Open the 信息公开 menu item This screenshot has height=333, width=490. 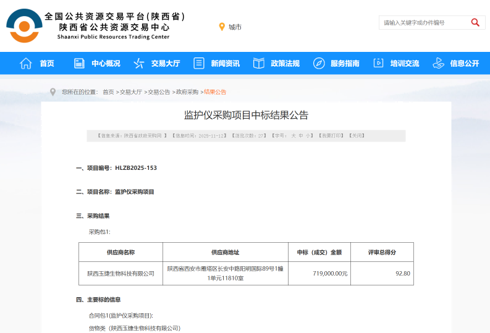[x=465, y=64]
